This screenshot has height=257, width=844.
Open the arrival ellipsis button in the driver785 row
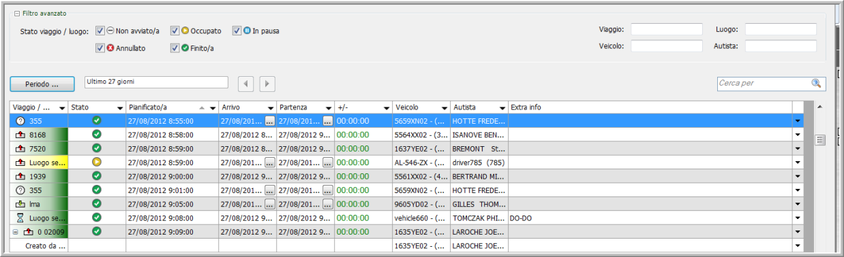[270, 162]
